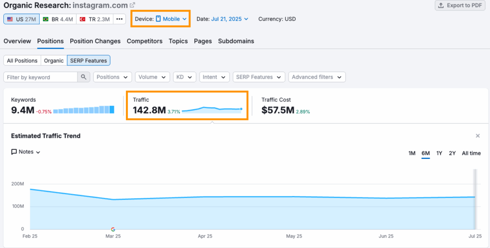Select the BR 4.4M country database
Viewport: 490px width, 248px height.
tap(57, 19)
